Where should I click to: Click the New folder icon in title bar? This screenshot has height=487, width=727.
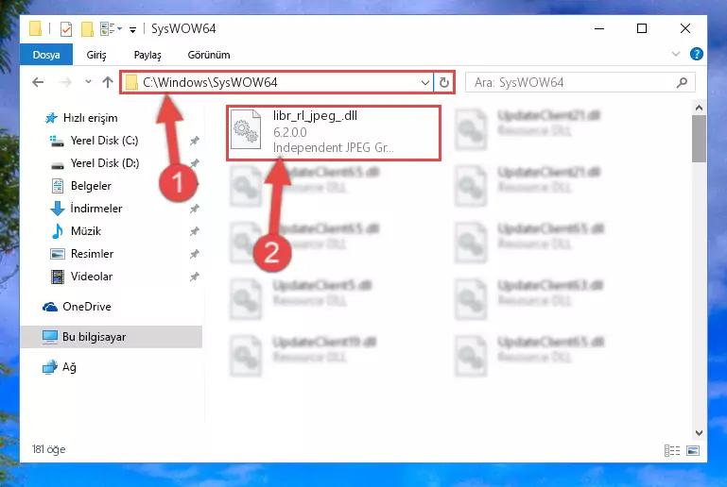(x=87, y=28)
